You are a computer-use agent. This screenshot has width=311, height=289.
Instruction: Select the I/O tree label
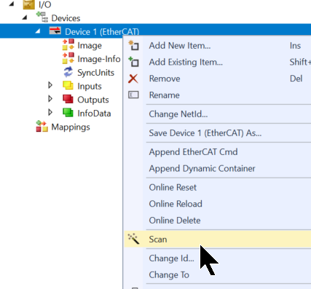(x=45, y=4)
